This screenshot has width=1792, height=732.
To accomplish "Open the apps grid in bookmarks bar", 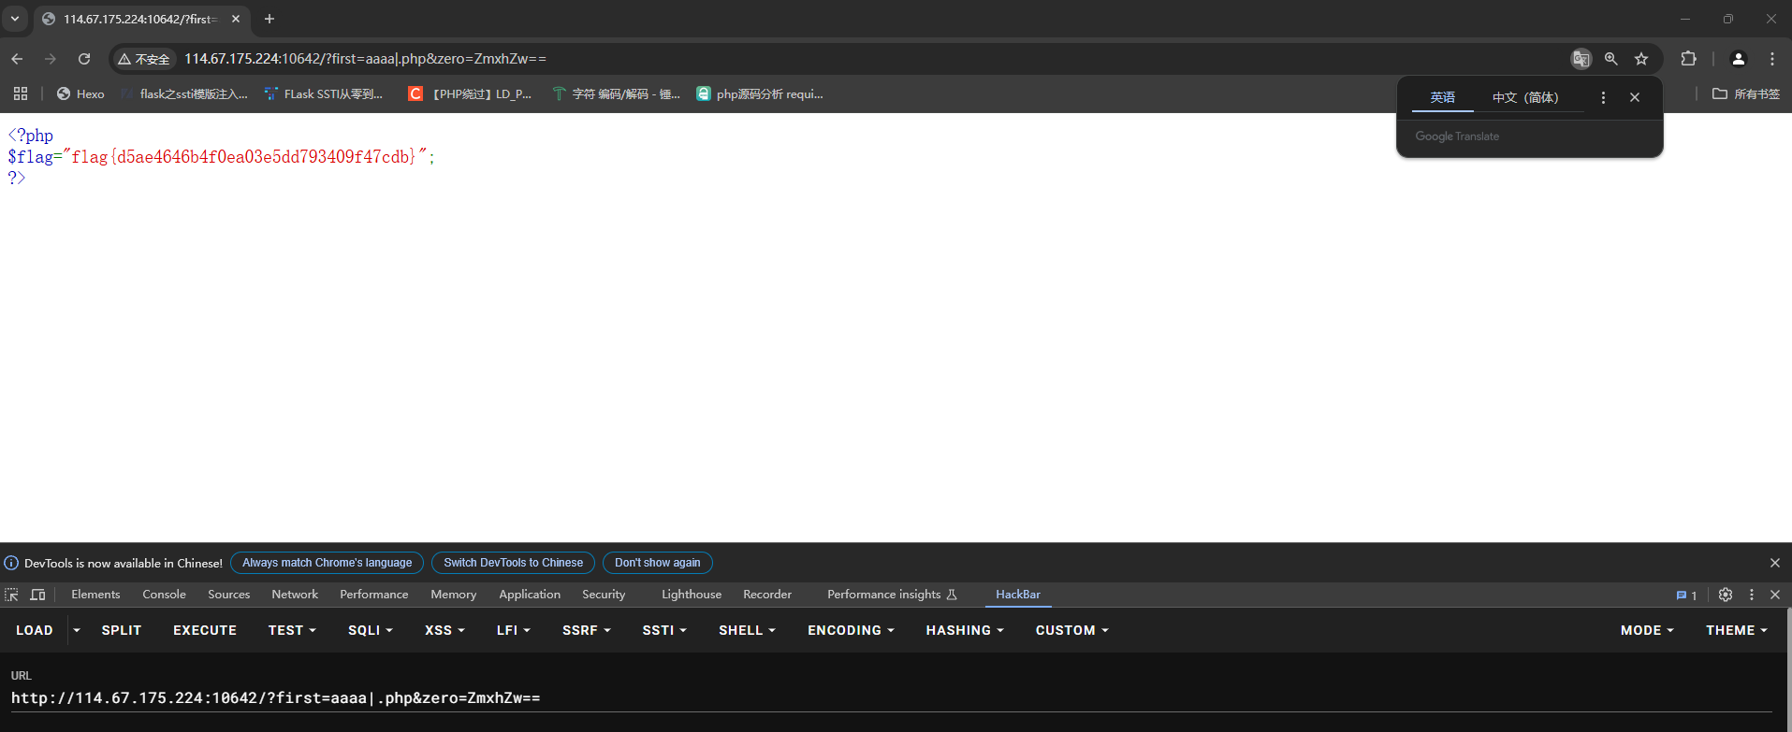I will pyautogui.click(x=21, y=93).
